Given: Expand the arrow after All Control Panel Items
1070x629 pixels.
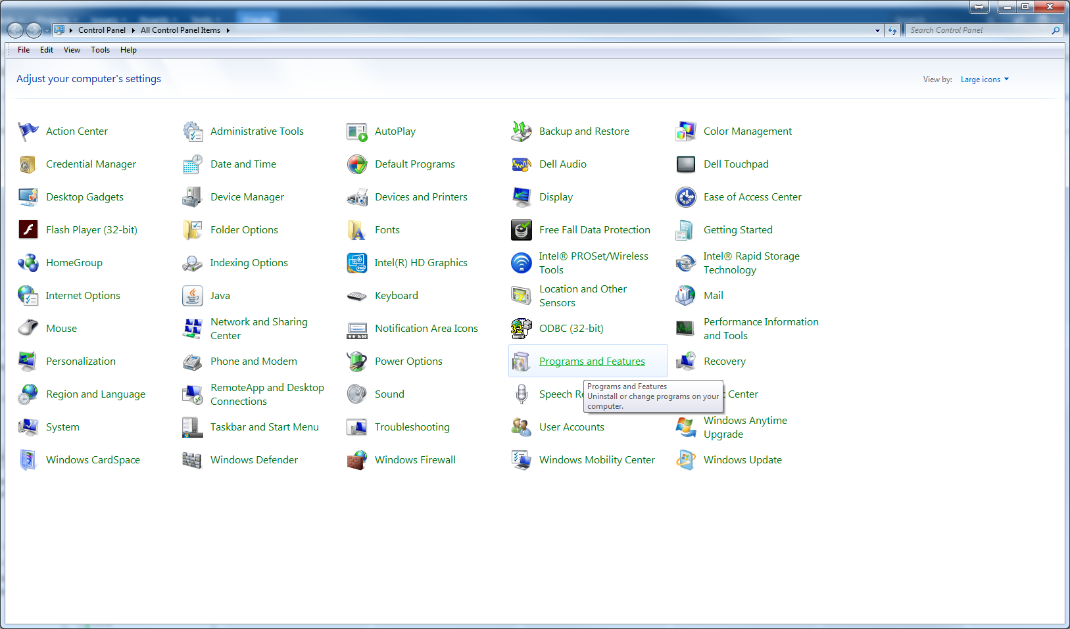Looking at the screenshot, I should click(228, 30).
